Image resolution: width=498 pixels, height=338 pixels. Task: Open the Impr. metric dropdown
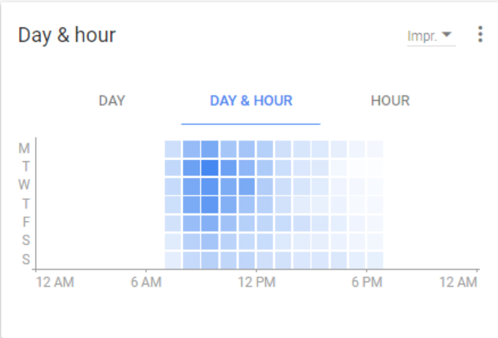431,36
